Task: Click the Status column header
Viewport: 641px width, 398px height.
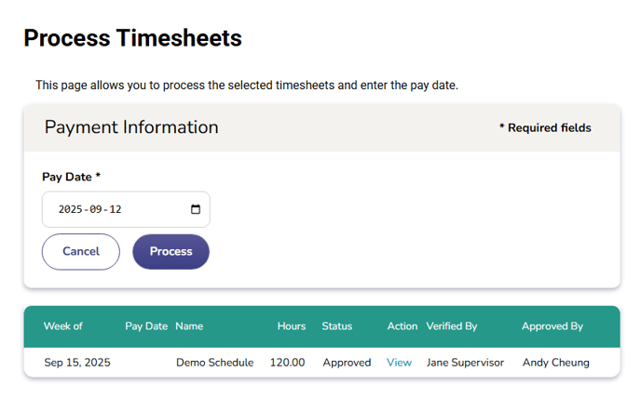Action: pos(337,326)
